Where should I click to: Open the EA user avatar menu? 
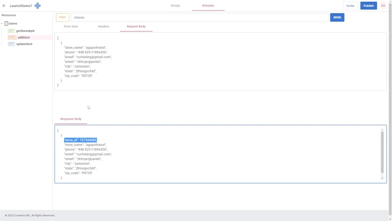pos(383,5)
